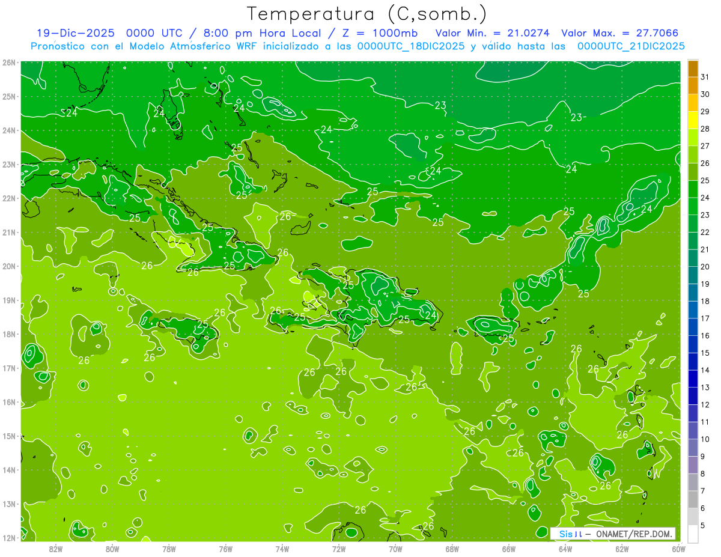Click the 16N latitude axis label
Viewport: 721px width, 557px height.
(x=8, y=402)
